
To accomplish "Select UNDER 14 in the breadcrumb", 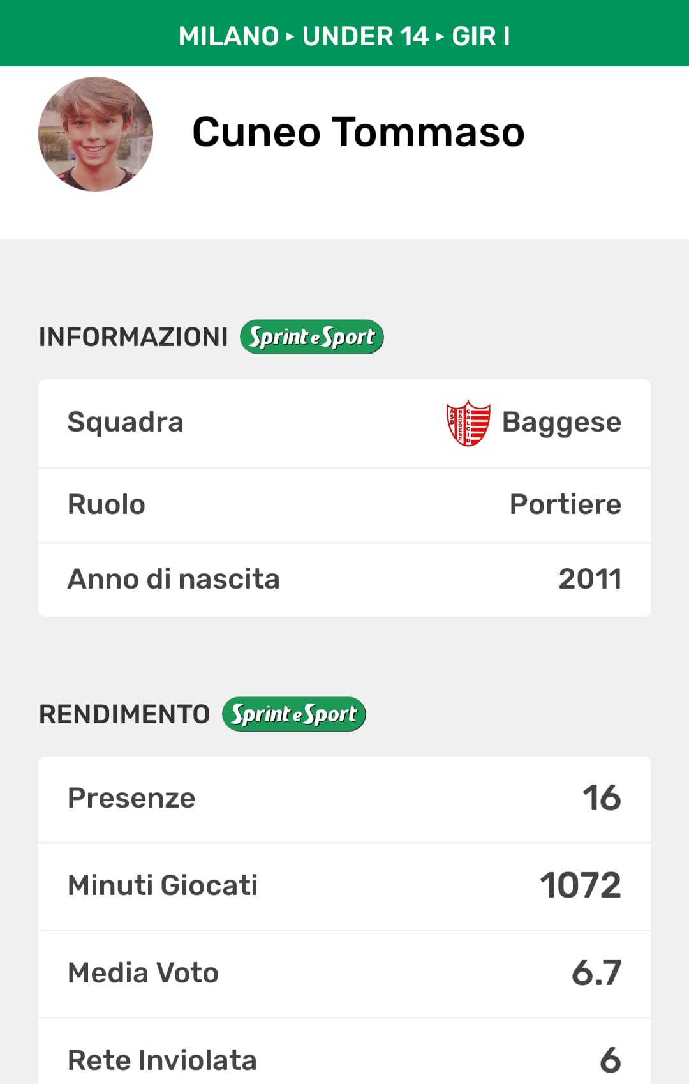I will point(365,36).
